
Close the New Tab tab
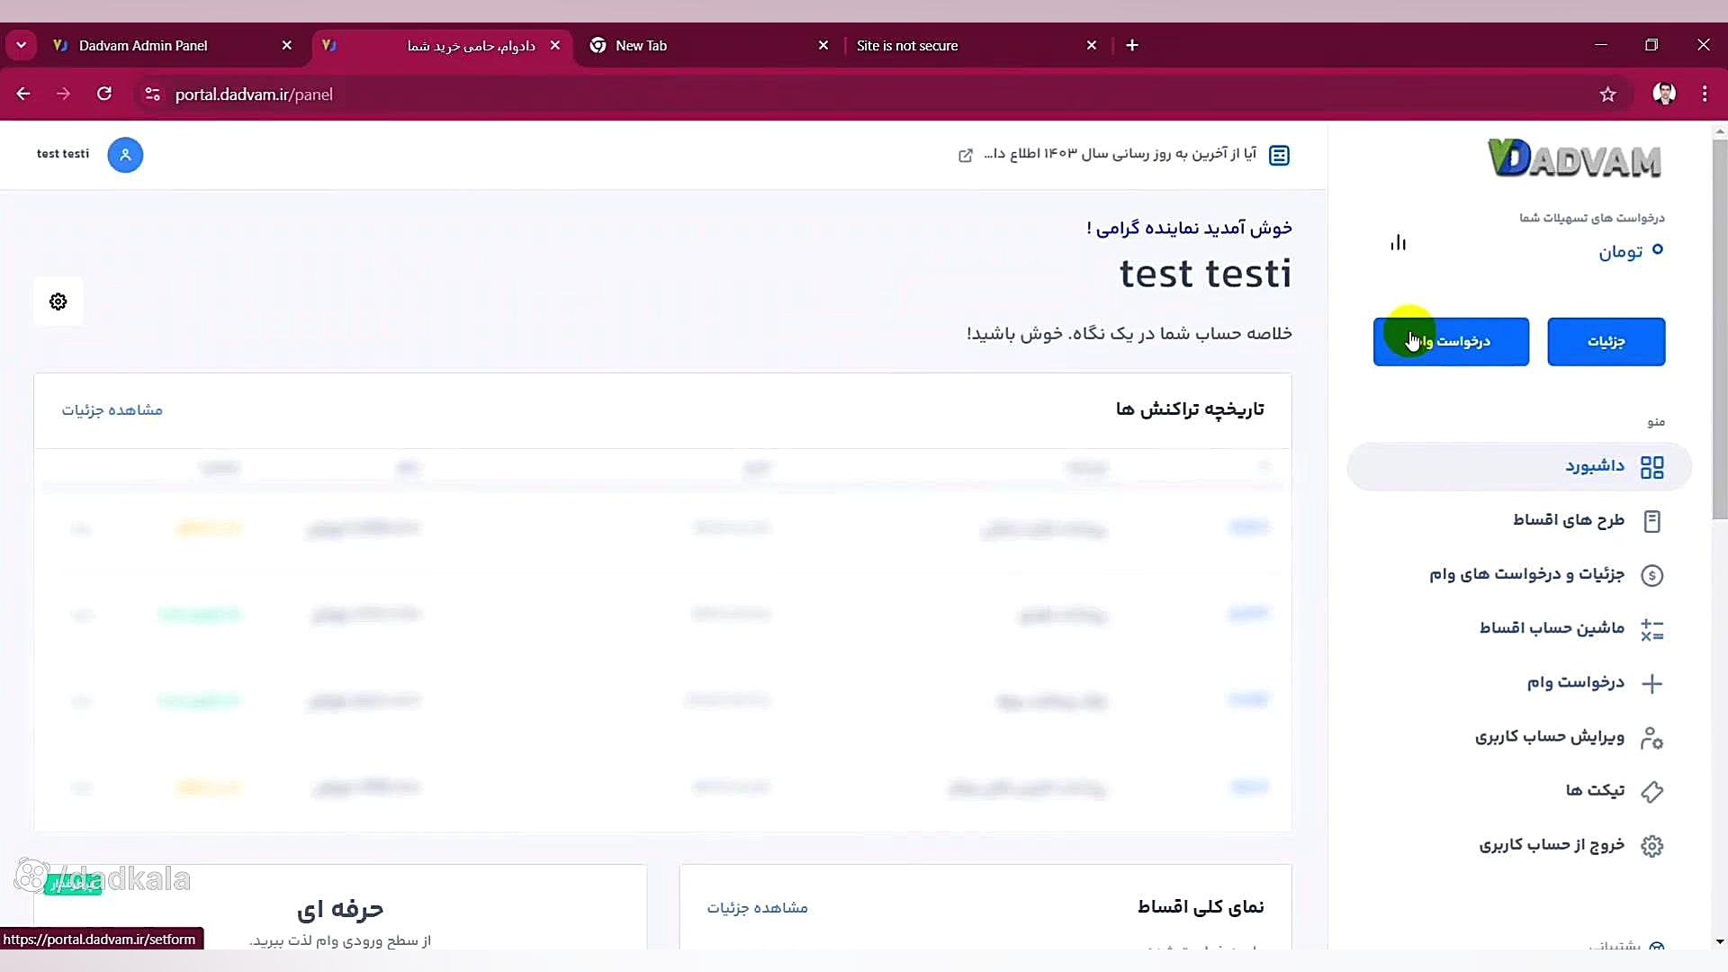click(823, 45)
